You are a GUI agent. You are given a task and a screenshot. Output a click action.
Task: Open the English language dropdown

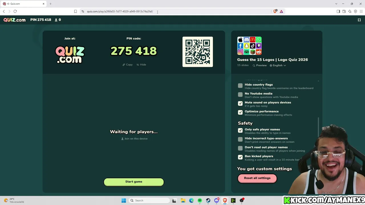[278, 65]
